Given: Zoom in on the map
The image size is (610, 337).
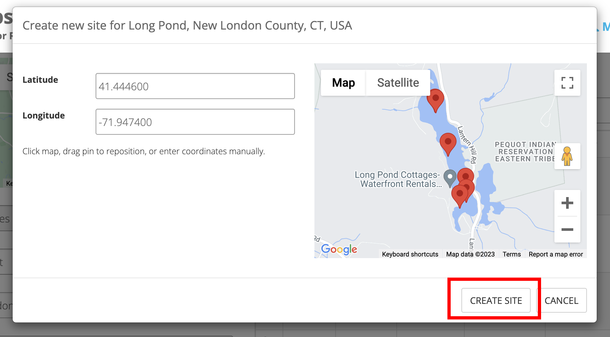Looking at the screenshot, I should point(567,203).
